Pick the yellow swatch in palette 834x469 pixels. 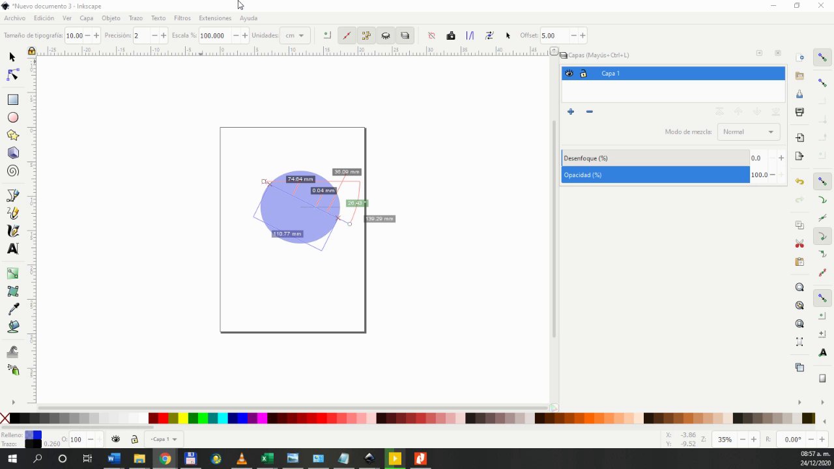(183, 418)
